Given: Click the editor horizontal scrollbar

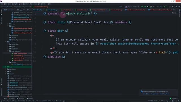Looking at the screenshot, I should tap(83, 94).
